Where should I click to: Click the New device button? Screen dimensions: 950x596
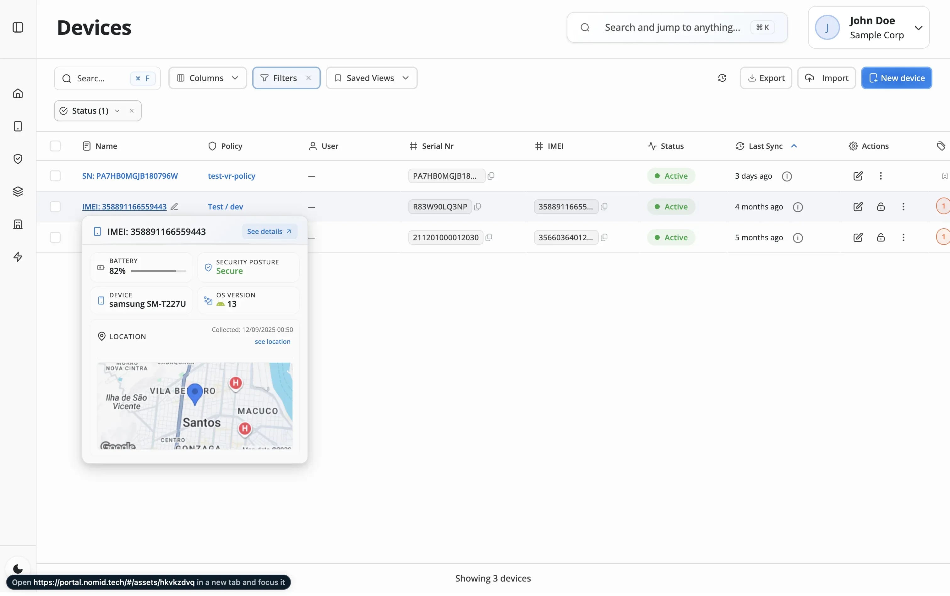tap(896, 78)
